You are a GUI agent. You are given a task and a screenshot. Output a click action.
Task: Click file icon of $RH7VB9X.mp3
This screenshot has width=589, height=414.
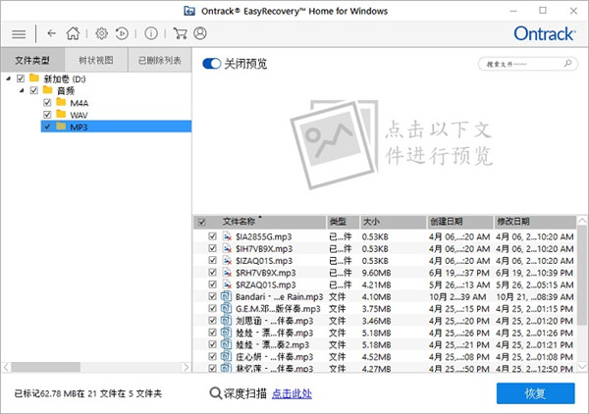point(227,273)
